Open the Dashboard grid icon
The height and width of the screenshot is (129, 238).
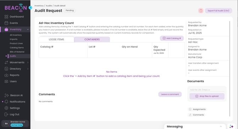click(6, 17)
